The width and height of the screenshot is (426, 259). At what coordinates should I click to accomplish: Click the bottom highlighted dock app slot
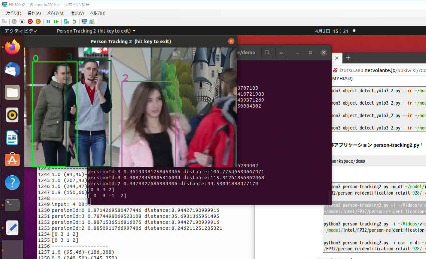pos(12,249)
